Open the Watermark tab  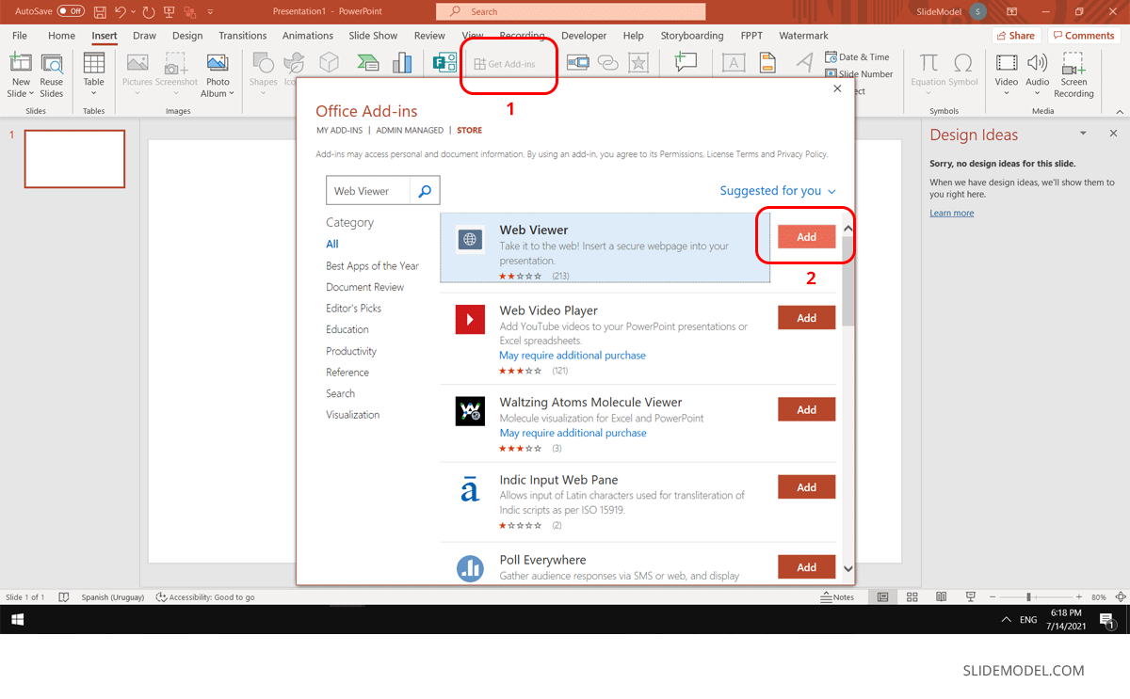[803, 36]
